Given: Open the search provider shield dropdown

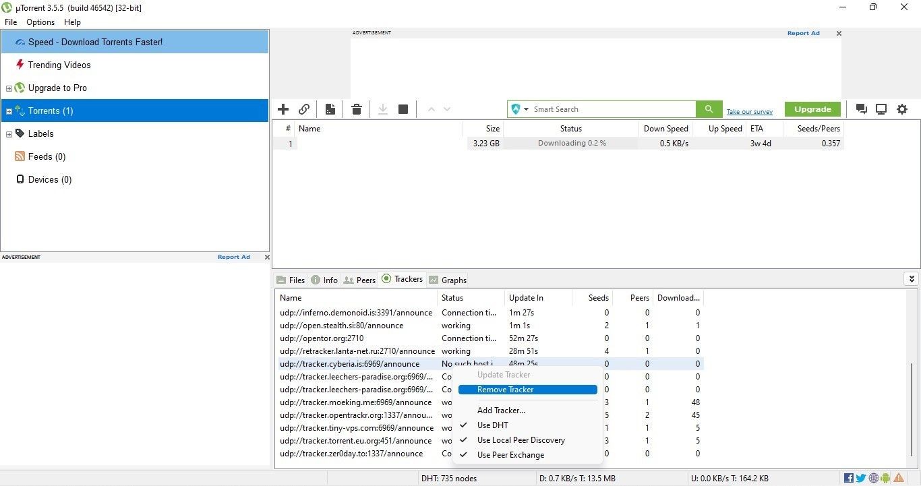Looking at the screenshot, I should [x=519, y=109].
